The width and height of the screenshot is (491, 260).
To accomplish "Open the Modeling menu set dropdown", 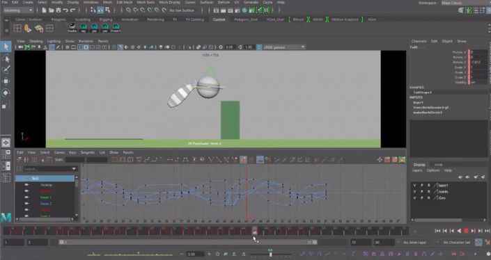I will 18,10.
